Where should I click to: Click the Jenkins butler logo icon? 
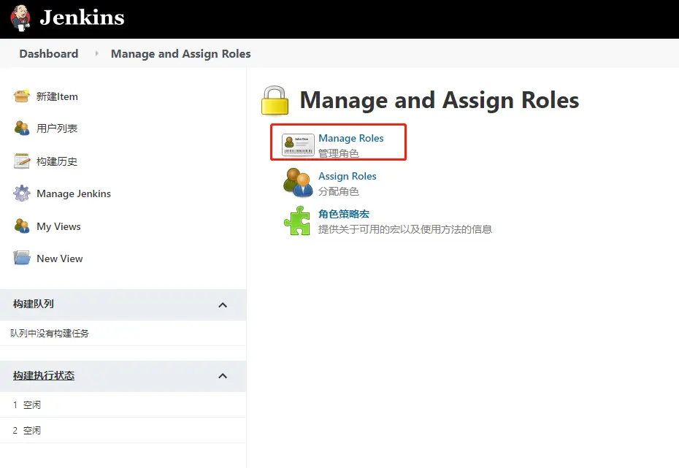click(x=21, y=18)
